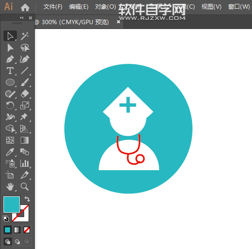Choose Draw Normal mode
The image size is (252, 249).
coord(8,242)
